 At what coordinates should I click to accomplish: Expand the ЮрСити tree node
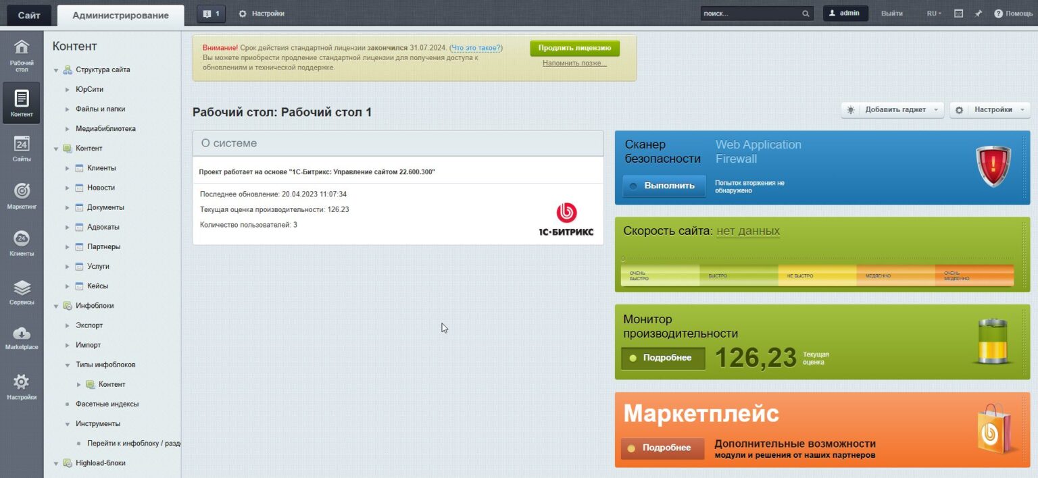tap(68, 89)
